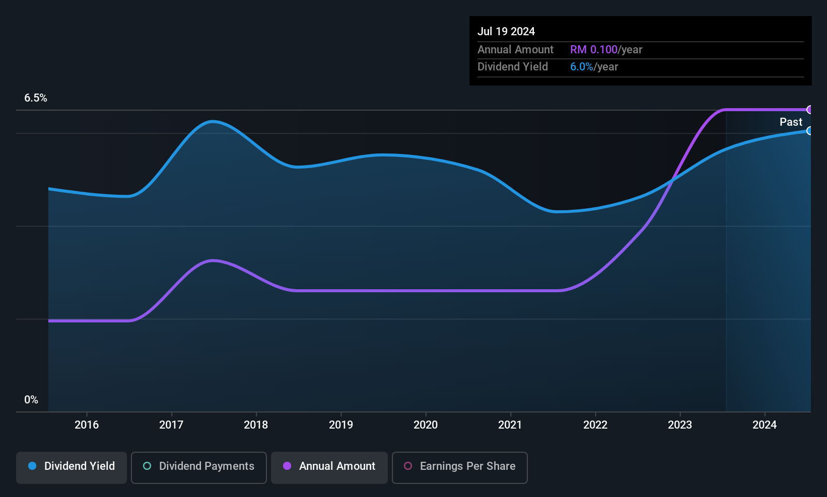827x497 pixels.
Task: Click the purple endpoint marker of Annual Amount line
Action: click(810, 110)
